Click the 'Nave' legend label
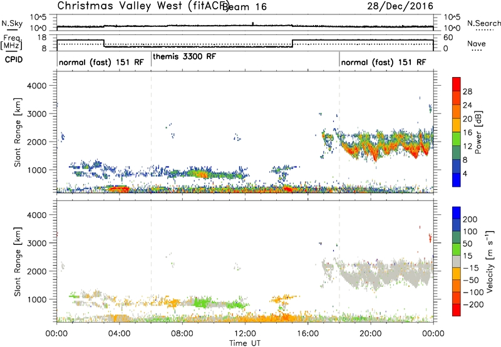501x347 pixels. (477, 44)
